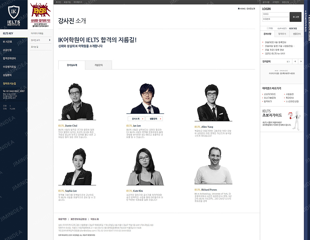The image size is (310, 240).
Task: Open the IELTS KEY menu
Action: pos(14,33)
